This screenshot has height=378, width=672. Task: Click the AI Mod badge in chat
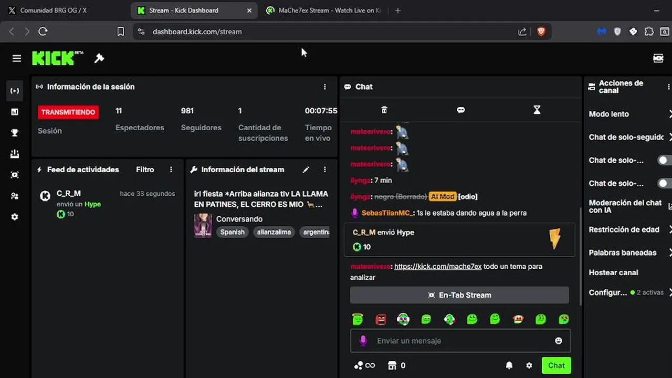[442, 196]
